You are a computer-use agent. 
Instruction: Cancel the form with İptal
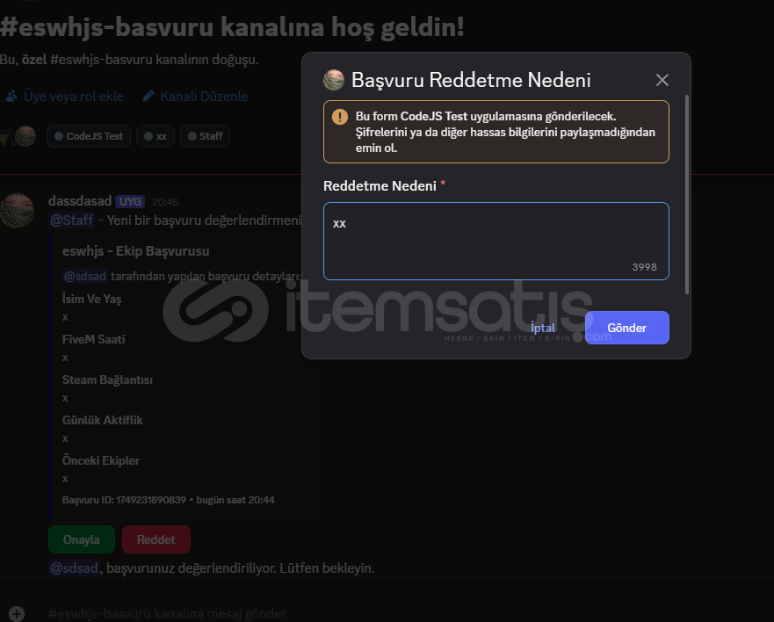click(542, 328)
